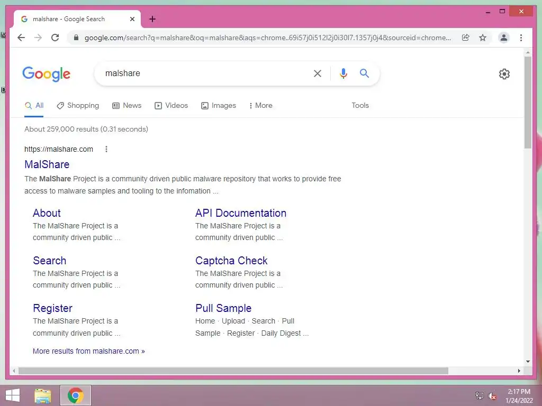Reload the current page
This screenshot has height=406, width=542.
coord(55,38)
